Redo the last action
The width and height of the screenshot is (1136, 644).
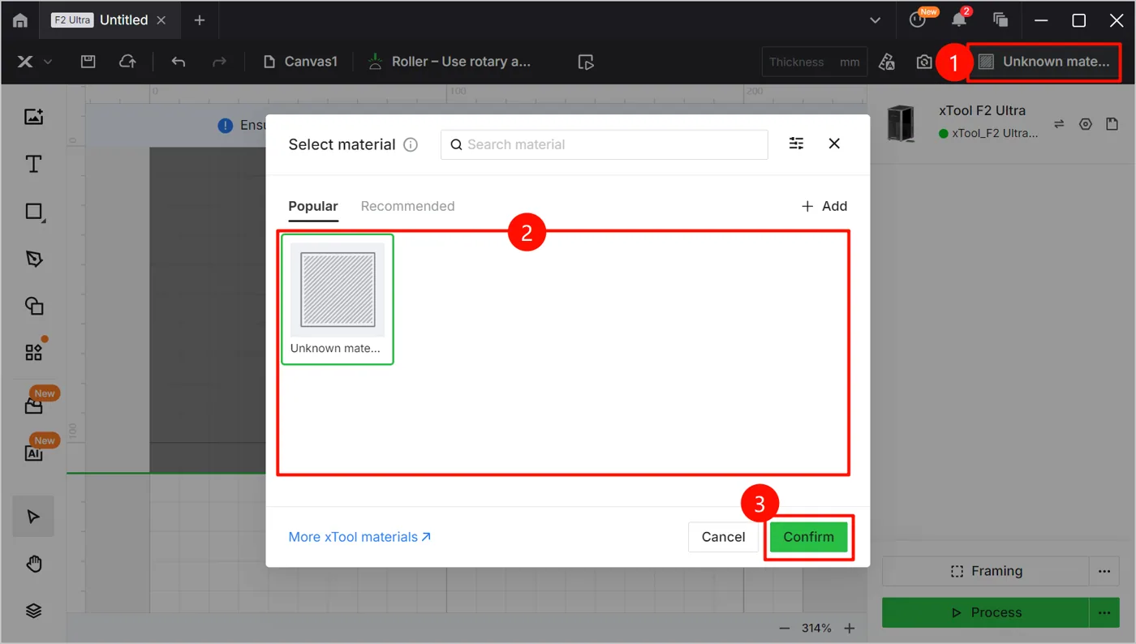point(218,62)
